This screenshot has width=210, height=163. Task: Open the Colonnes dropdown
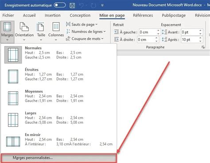click(56, 31)
